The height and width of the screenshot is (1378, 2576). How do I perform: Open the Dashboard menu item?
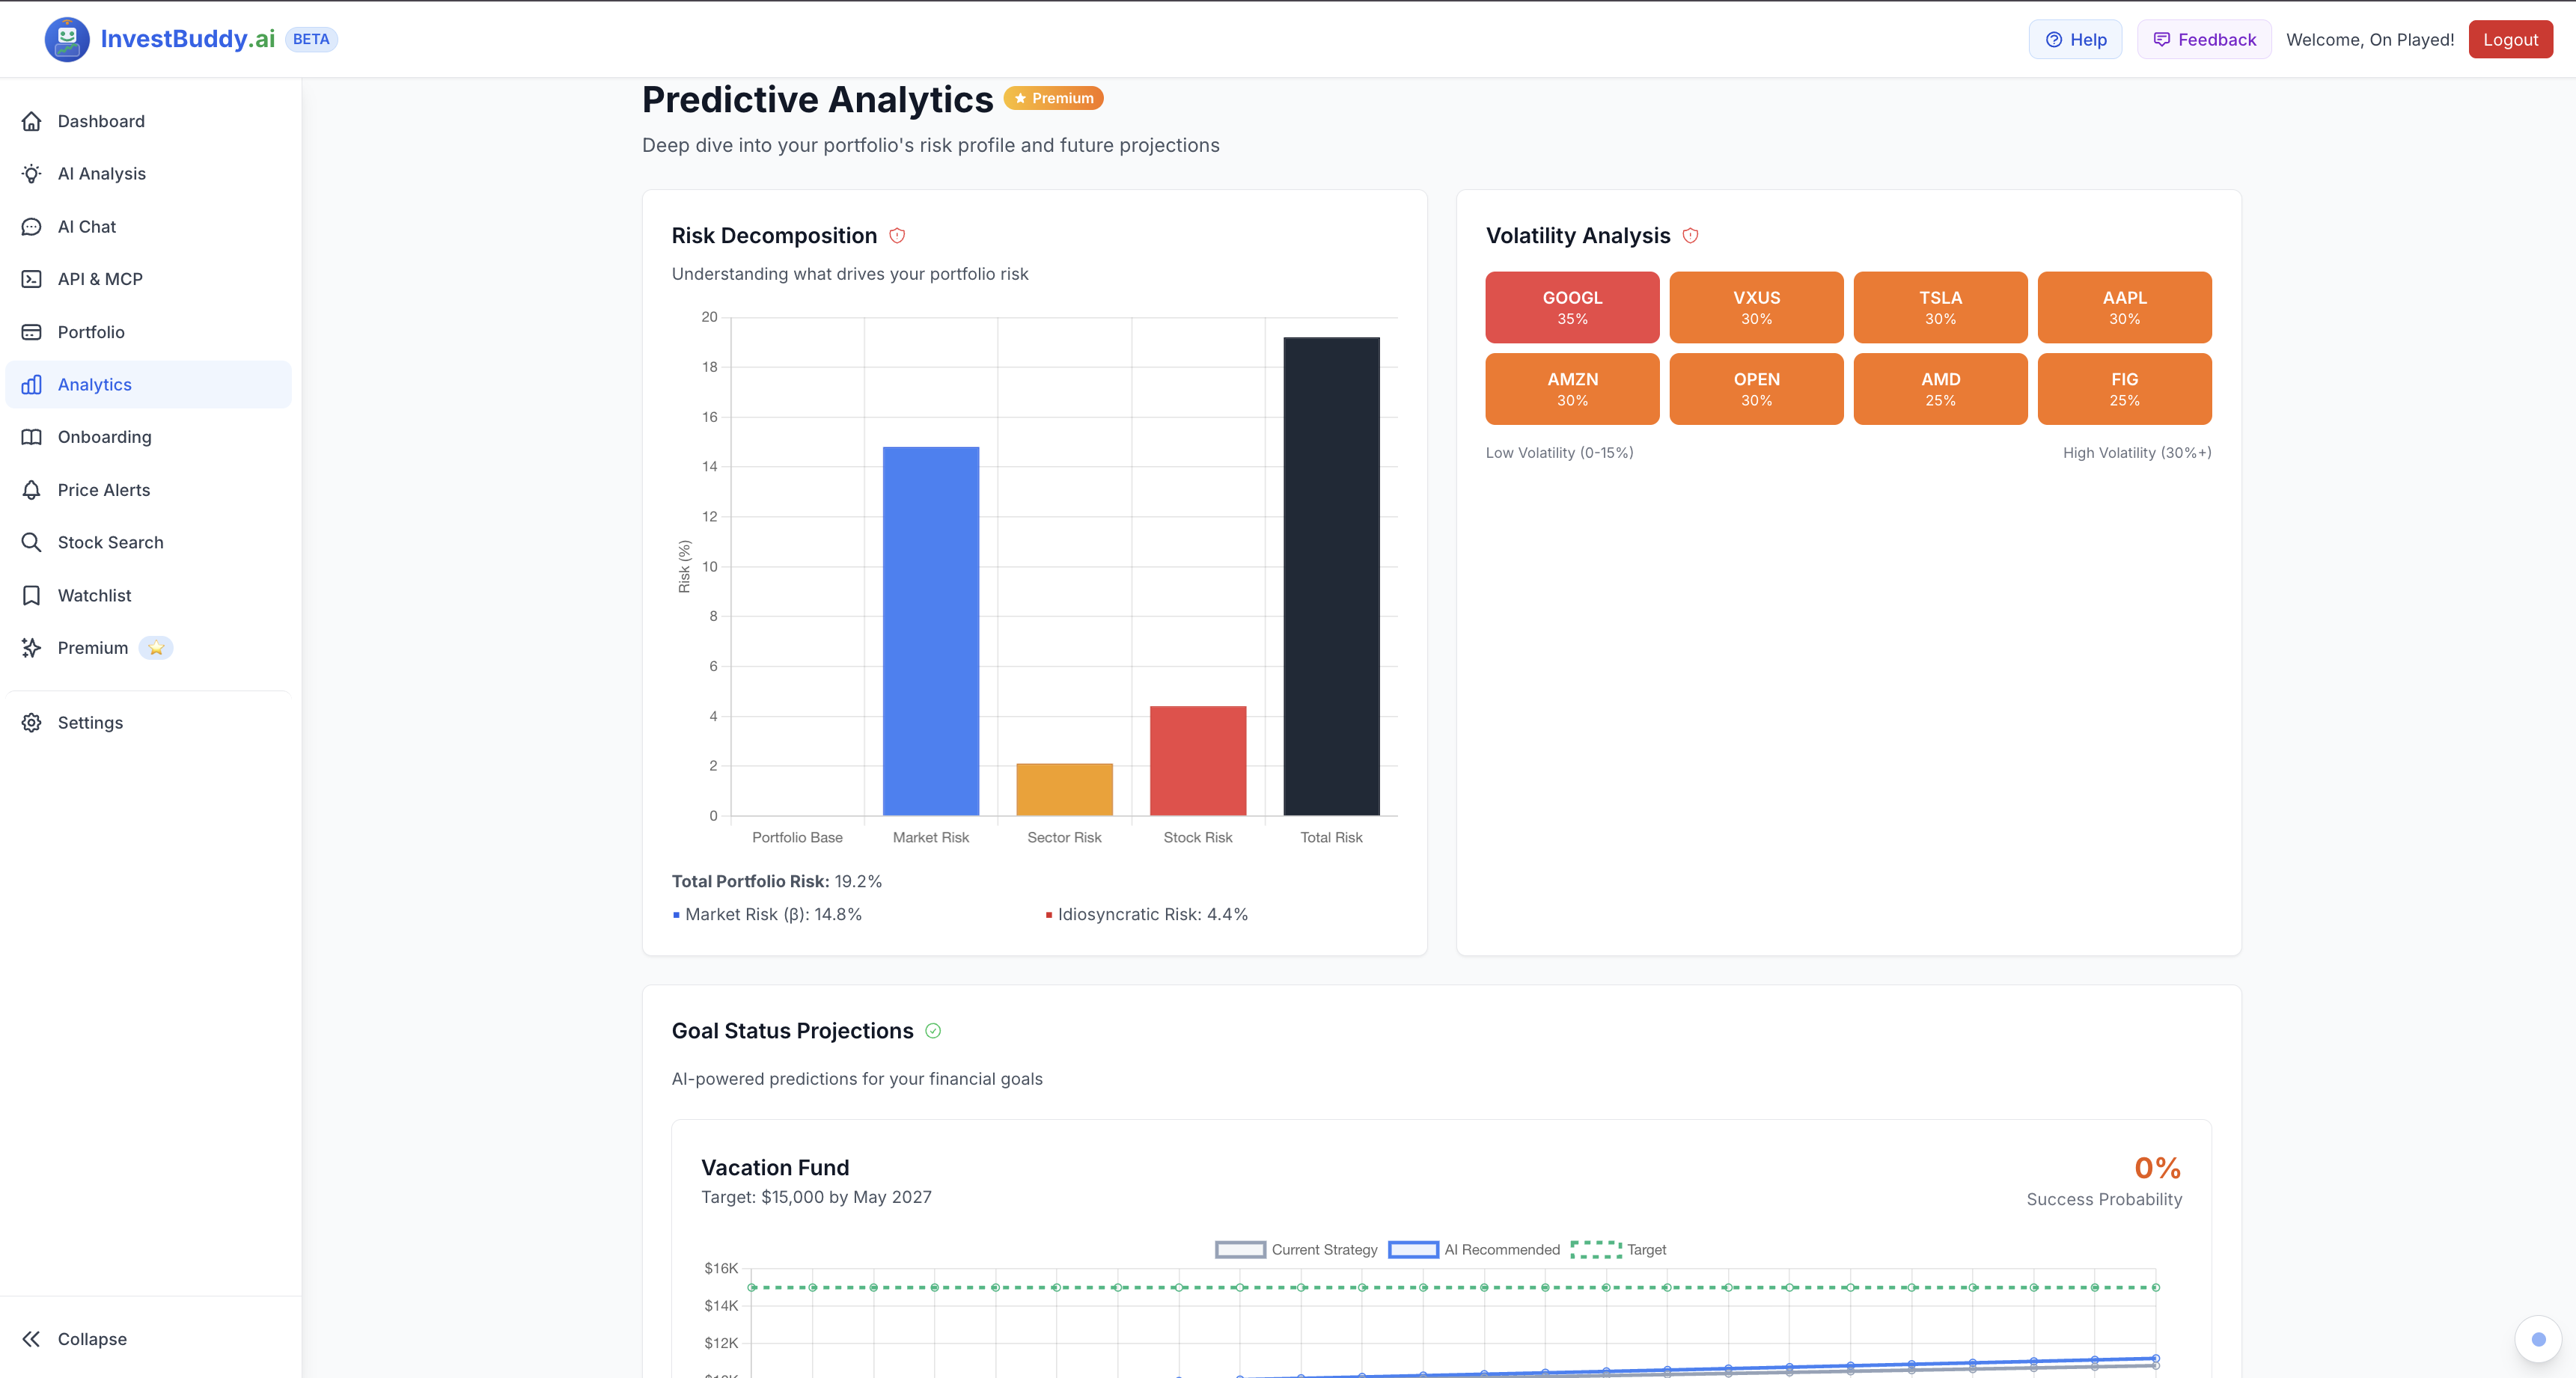coord(100,121)
